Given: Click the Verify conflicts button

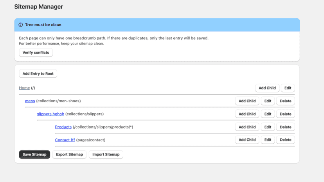Looking at the screenshot, I should (x=36, y=52).
